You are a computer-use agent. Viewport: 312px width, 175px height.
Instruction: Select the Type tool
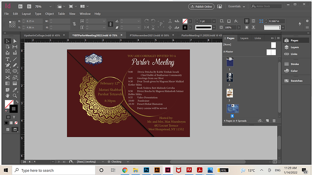click(x=7, y=59)
